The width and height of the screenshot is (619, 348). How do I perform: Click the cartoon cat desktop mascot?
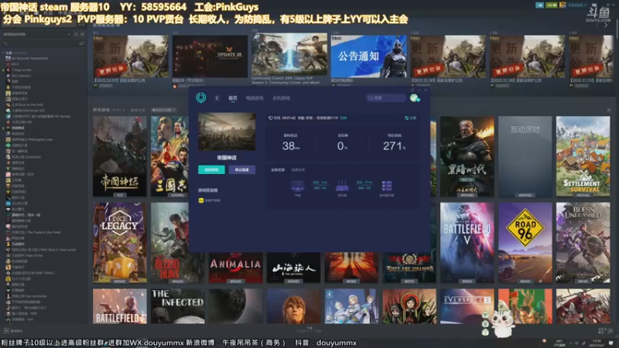(502, 322)
